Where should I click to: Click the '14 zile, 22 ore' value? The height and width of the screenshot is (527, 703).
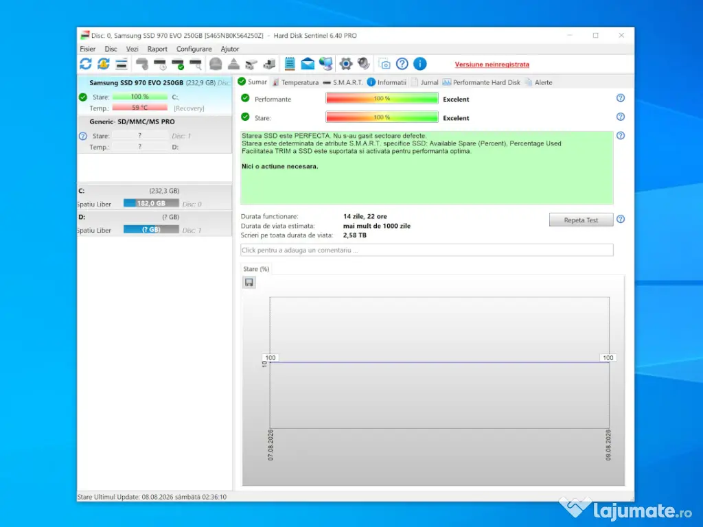pos(365,216)
